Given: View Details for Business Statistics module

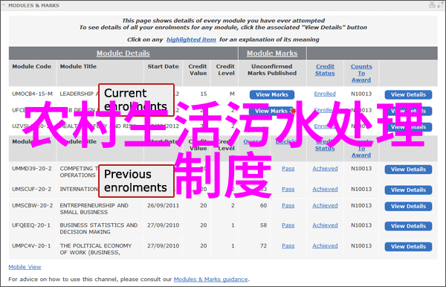Looking at the screenshot, I should [408, 226].
